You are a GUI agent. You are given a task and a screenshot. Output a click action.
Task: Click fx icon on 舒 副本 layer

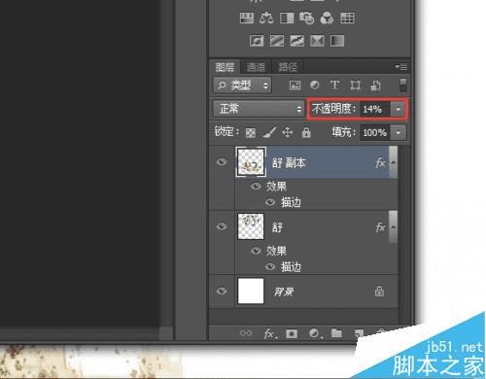coord(380,162)
